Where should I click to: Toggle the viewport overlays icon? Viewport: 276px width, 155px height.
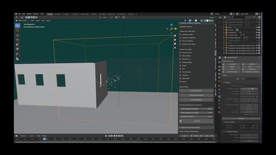(196, 21)
